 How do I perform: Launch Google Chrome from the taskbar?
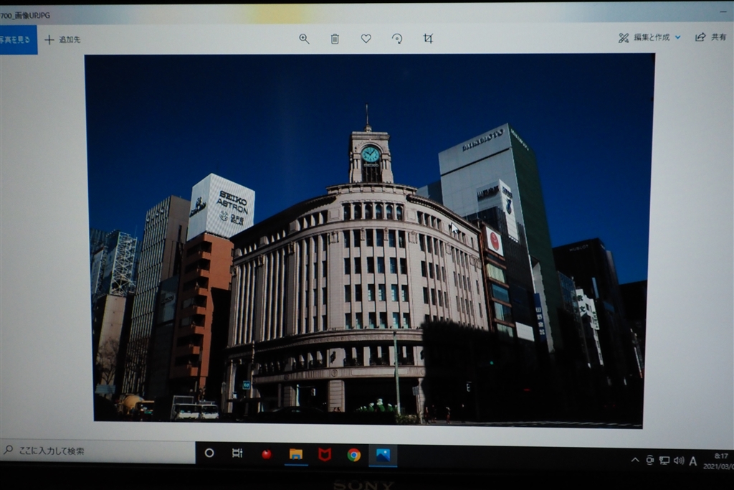tap(354, 455)
